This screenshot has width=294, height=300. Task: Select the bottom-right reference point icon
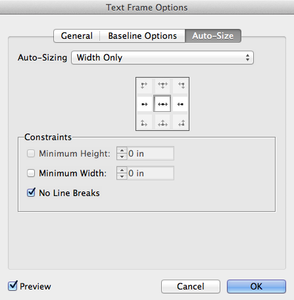[x=181, y=123]
